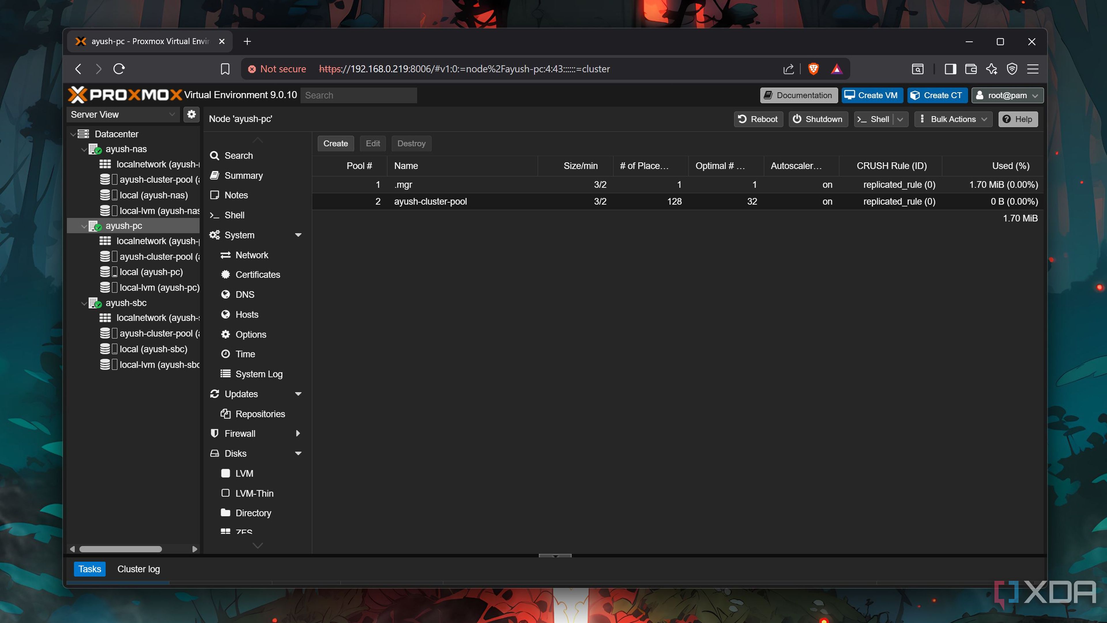Open the System Log page
The image size is (1107, 623).
259,374
